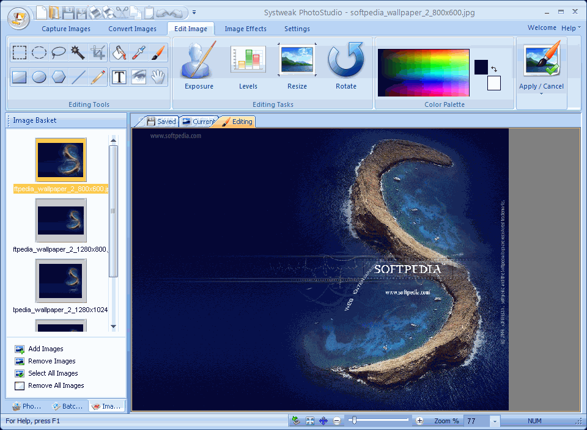Open the Settings ribbon tab

click(297, 29)
